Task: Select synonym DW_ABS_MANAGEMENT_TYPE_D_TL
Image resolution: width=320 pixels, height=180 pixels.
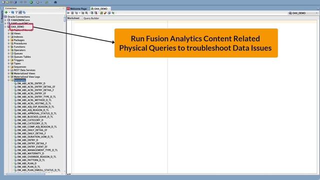Action: [37, 150]
